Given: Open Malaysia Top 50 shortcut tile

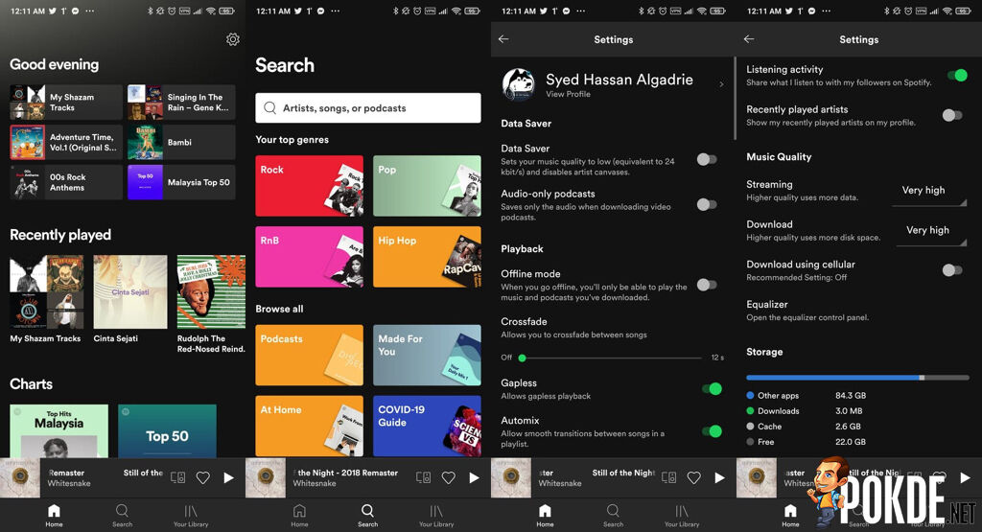Looking at the screenshot, I should coord(181,182).
